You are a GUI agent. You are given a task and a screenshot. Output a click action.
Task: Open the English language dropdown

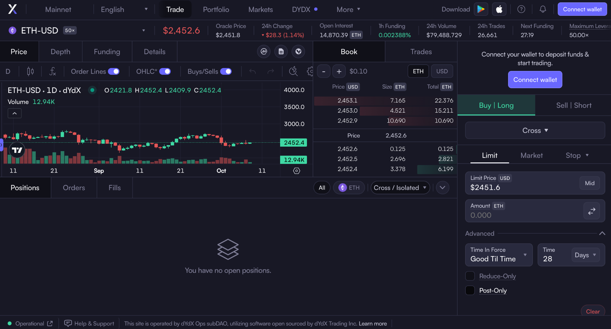[124, 9]
